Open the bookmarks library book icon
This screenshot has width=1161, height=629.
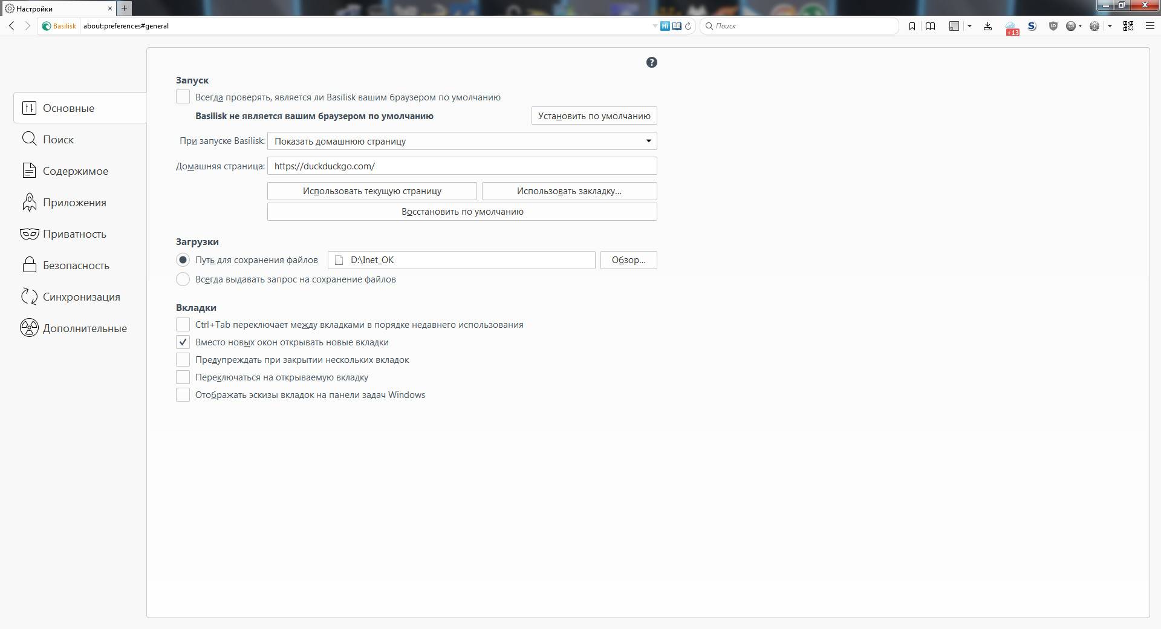(931, 26)
